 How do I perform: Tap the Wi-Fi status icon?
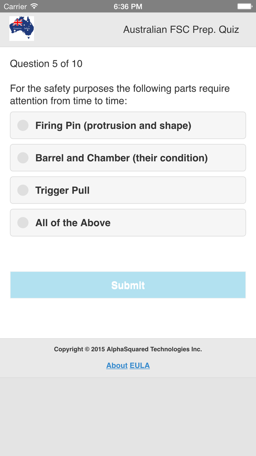[34, 6]
